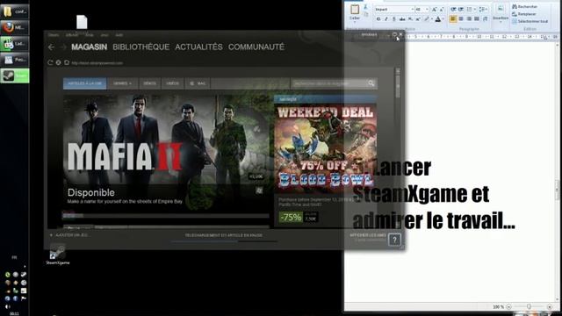Switch to Firefox in the taskbar
Screen dimensions: 562x316
(x=15, y=27)
